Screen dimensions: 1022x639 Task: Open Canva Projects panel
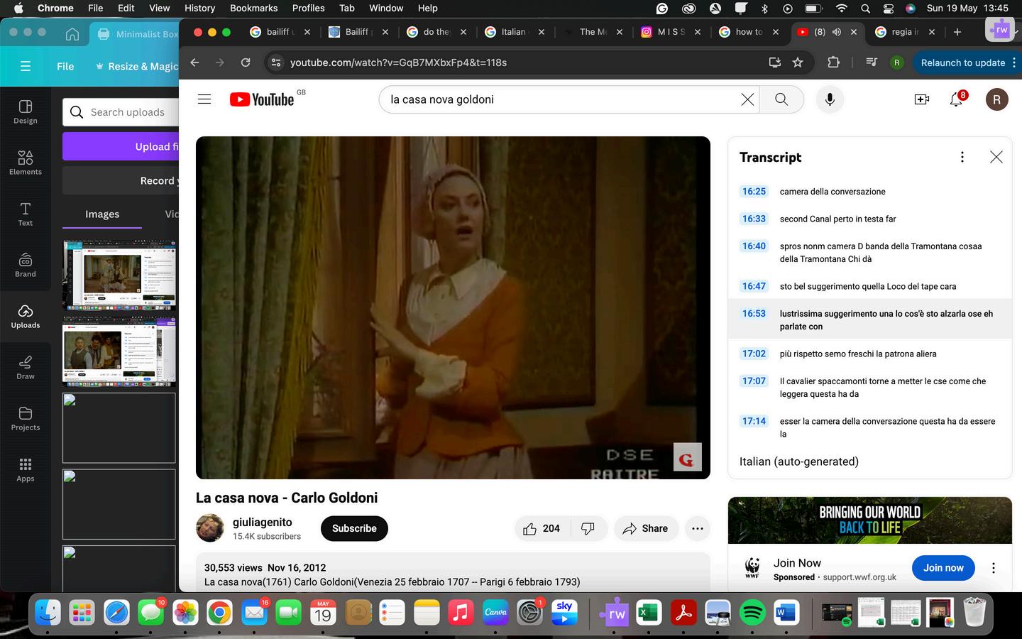pos(26,418)
